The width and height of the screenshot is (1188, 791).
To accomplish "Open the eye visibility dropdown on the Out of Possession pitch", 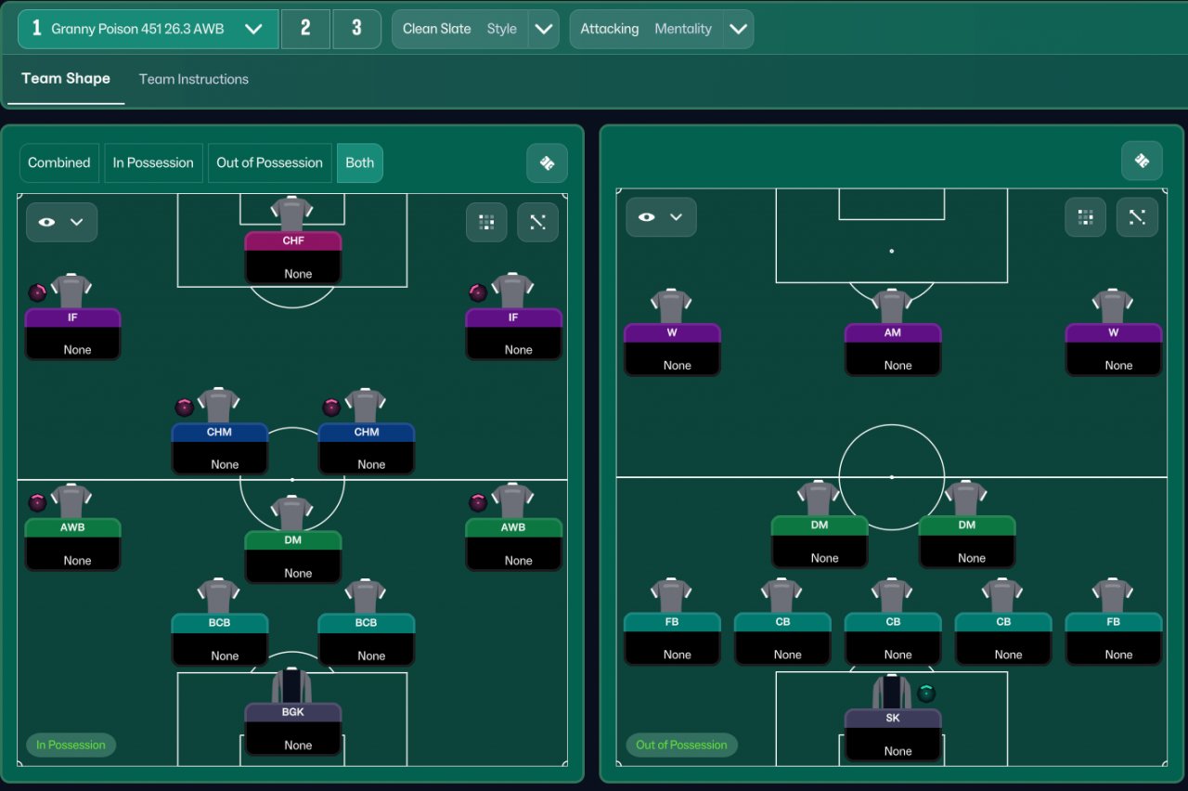I will 661,217.
